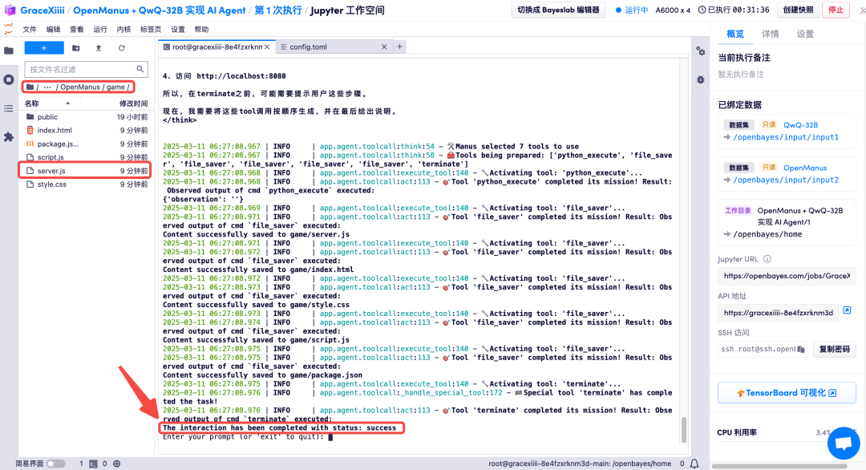
Task: Open the 编辑 menu
Action: [53, 29]
